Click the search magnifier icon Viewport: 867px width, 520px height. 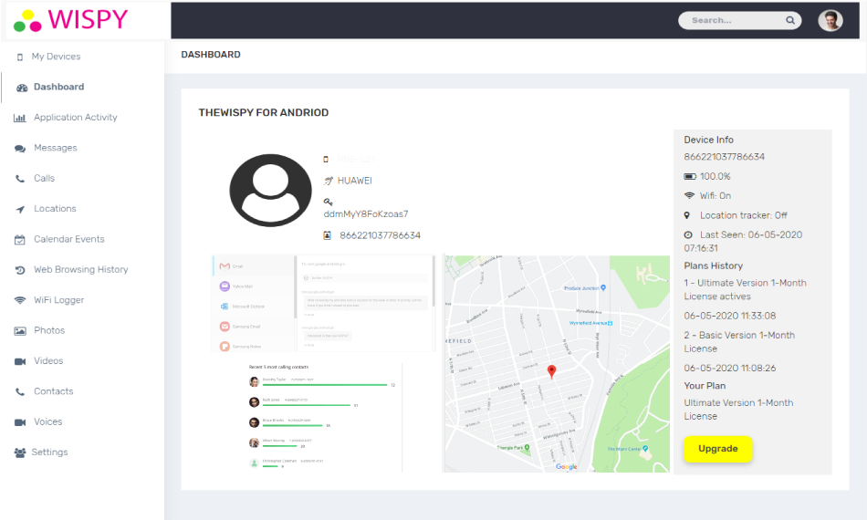coord(790,20)
